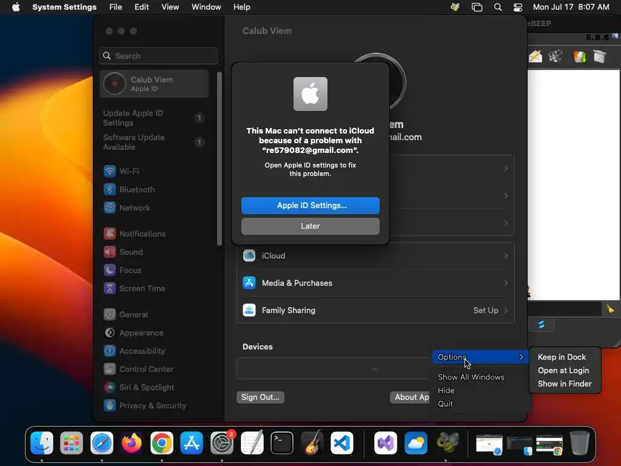Select Keep in Dock option
The width and height of the screenshot is (621, 466).
(562, 357)
